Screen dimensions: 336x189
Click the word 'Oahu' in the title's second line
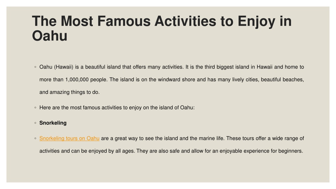50,36
